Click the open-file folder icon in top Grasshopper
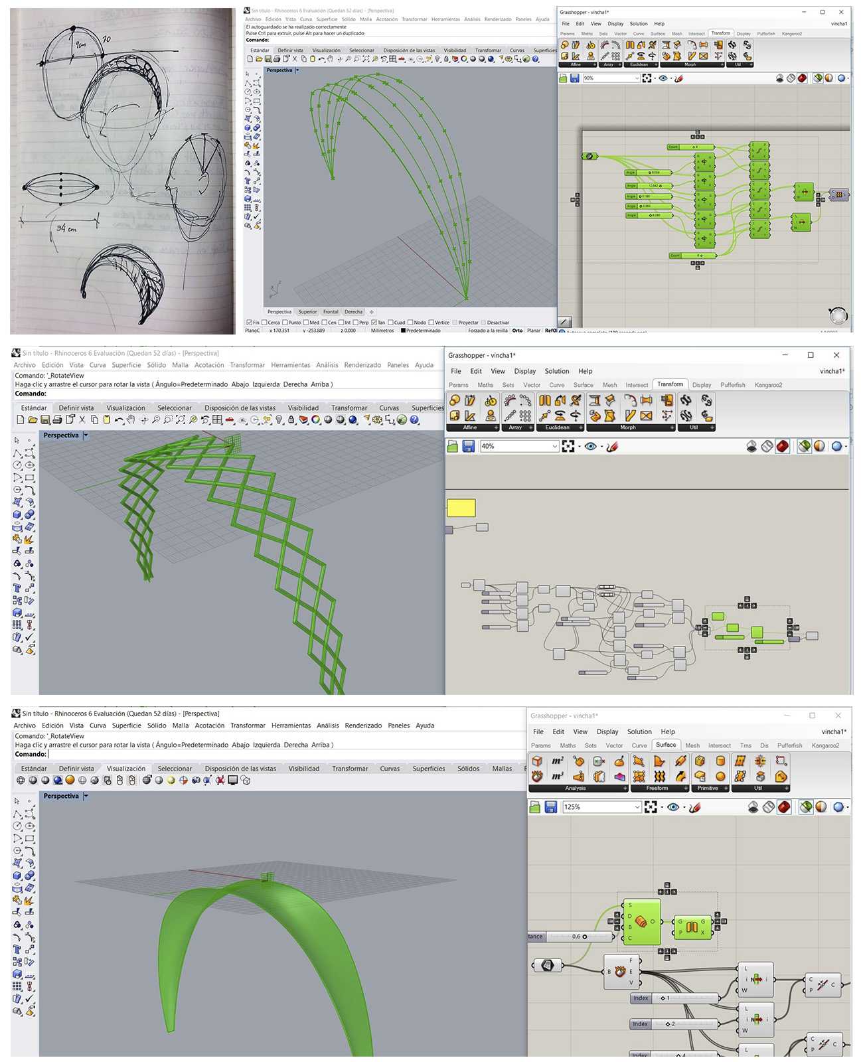This screenshot has height=1062, width=863. click(x=564, y=78)
